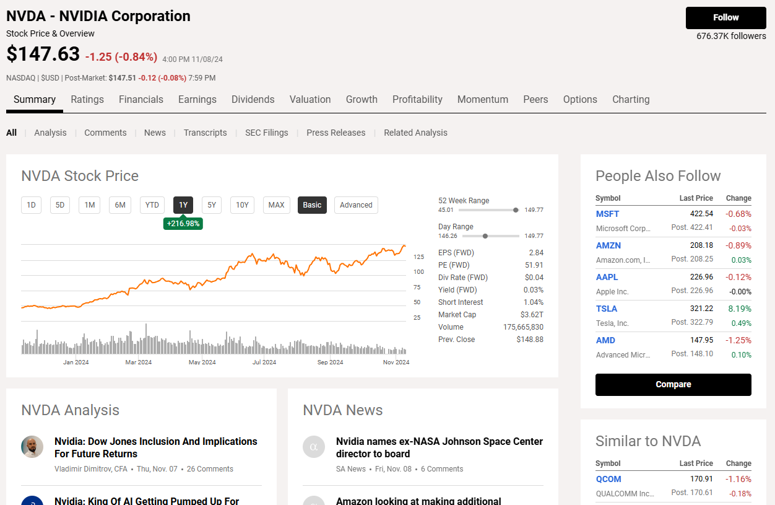Open AMZN ticker link
This screenshot has width=775, height=505.
608,245
